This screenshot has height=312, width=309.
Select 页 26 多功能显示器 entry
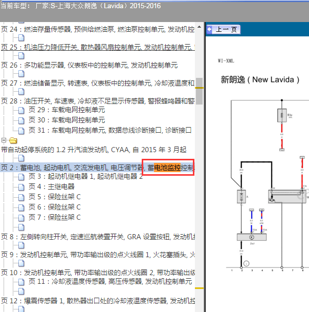pos(89,65)
